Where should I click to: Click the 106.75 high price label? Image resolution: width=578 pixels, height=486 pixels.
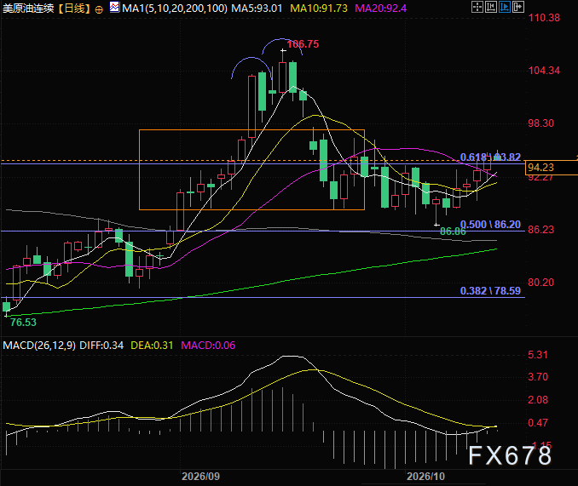pyautogui.click(x=303, y=44)
